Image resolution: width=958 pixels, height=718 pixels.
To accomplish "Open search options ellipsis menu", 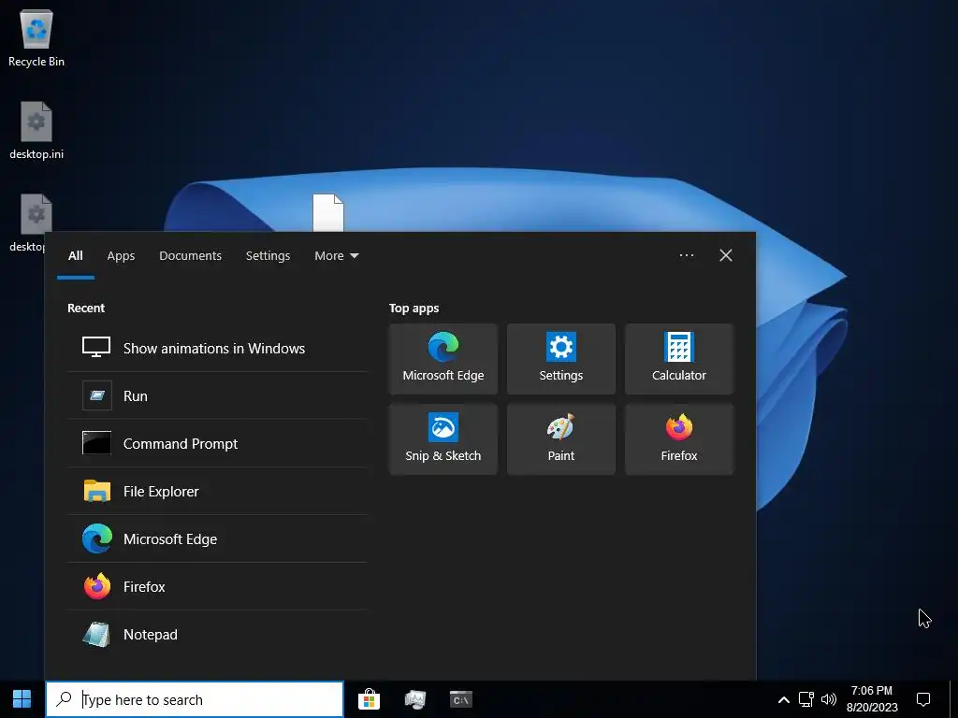I will tap(686, 255).
